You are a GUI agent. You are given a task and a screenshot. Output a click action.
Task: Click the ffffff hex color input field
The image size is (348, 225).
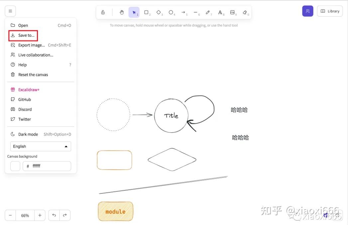pos(47,166)
